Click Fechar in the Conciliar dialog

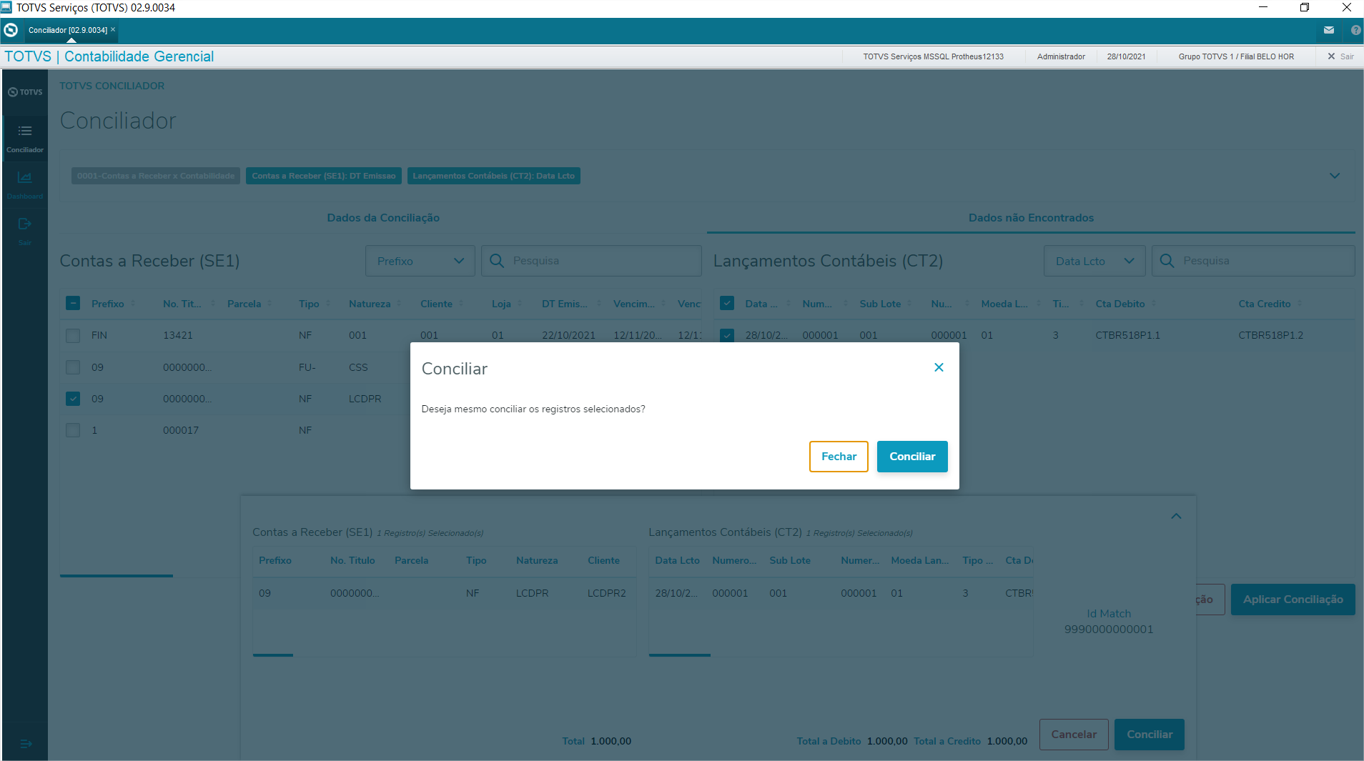tap(839, 457)
